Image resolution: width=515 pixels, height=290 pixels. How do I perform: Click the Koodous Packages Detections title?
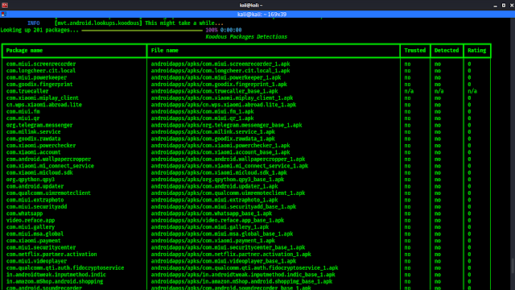pos(246,37)
